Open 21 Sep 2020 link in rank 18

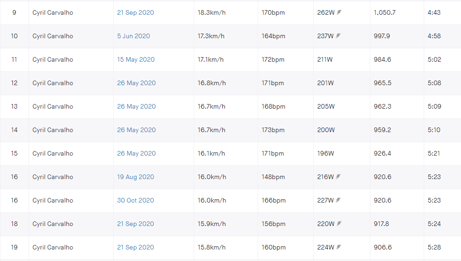tap(136, 224)
